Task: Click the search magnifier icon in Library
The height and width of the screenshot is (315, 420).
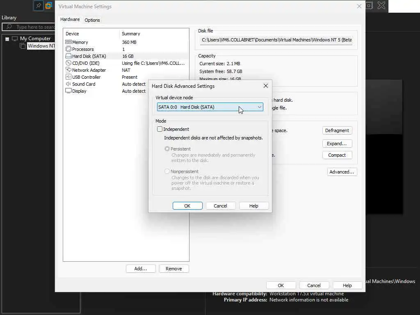Action: [9, 27]
